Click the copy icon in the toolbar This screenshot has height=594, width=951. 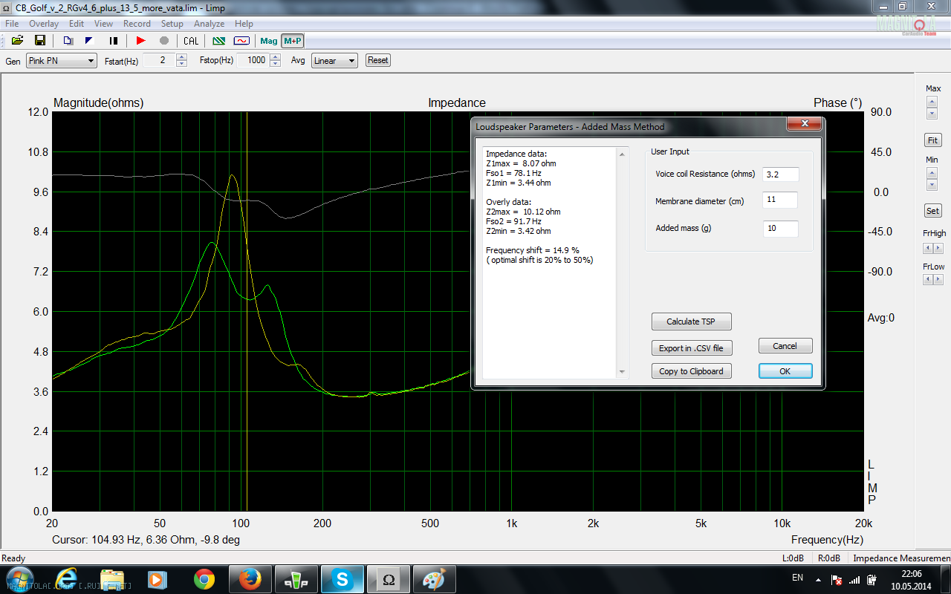point(68,41)
